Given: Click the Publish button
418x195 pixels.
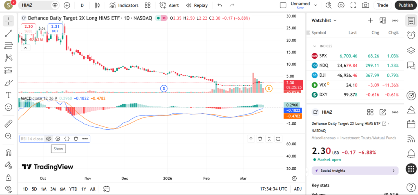Looking at the screenshot, I should coord(405,5).
